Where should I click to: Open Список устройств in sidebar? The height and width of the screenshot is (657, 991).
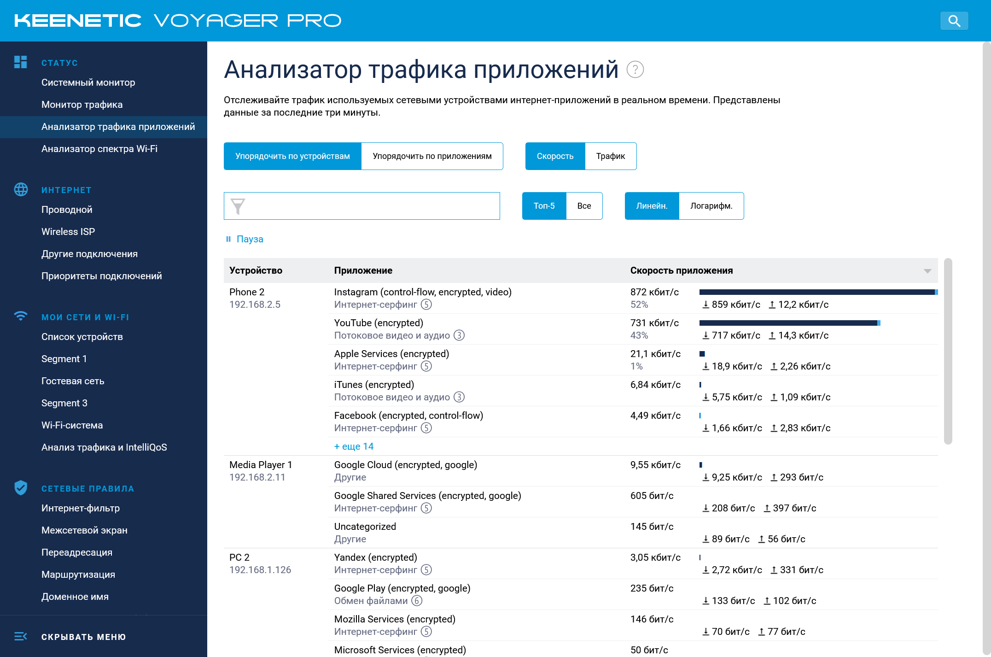82,337
